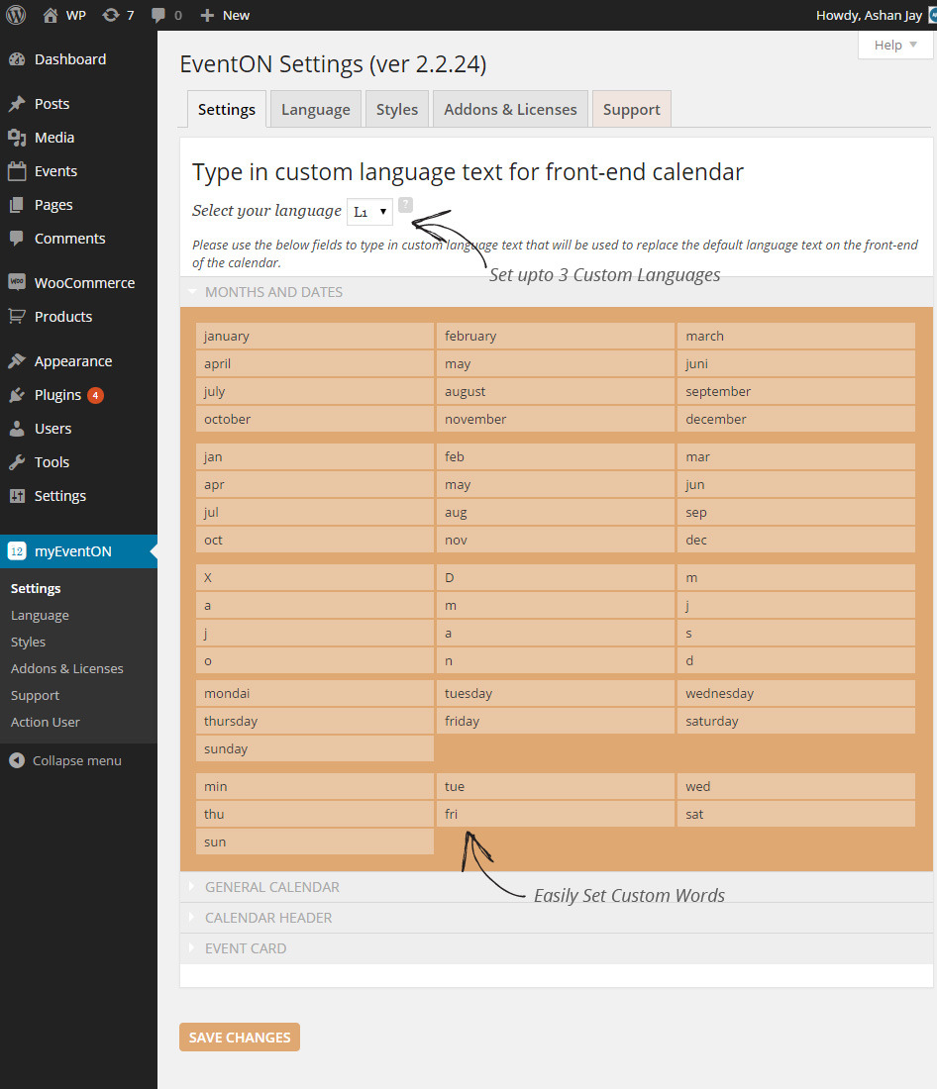This screenshot has width=937, height=1089.
Task: Expand the General Calendar section
Action: pos(271,887)
